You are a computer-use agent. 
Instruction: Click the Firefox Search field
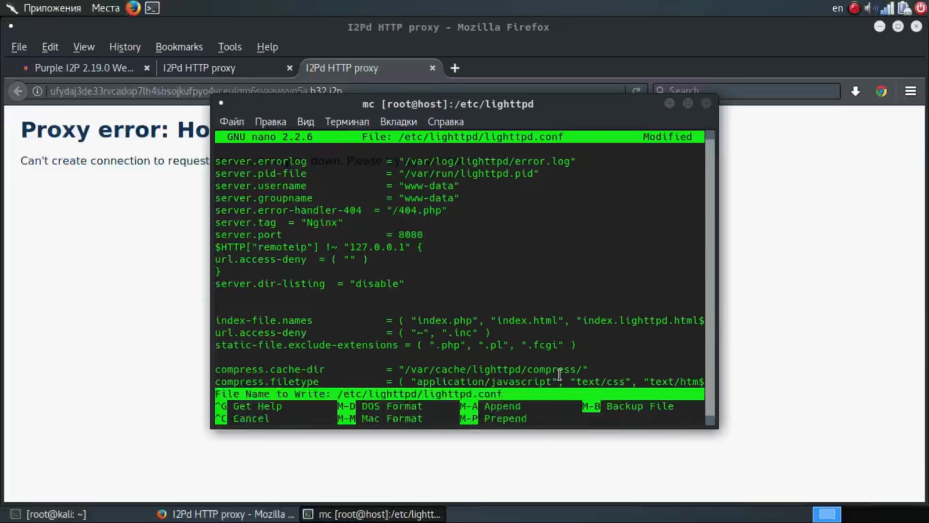pyautogui.click(x=747, y=91)
